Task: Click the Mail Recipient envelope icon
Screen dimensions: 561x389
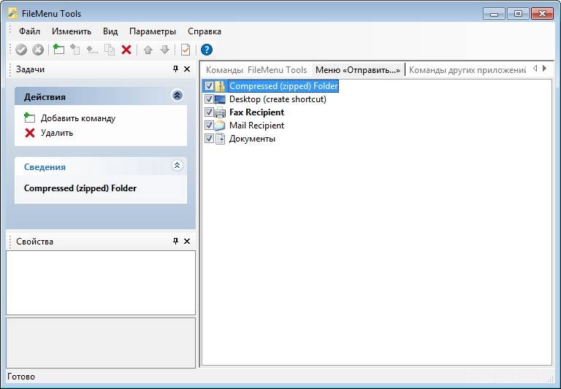Action: [x=220, y=126]
